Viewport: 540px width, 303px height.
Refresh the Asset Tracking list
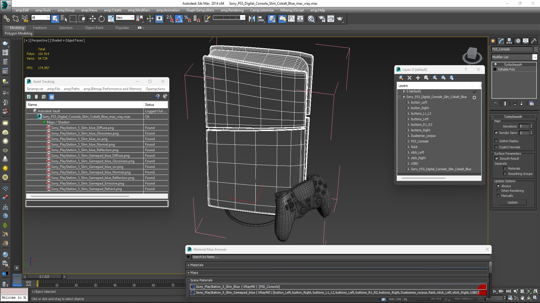pos(29,97)
